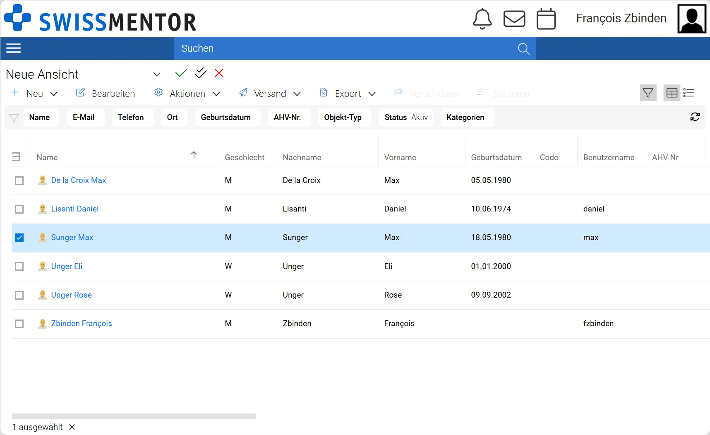Toggle the filter funnel button
This screenshot has height=435, width=710.
pos(648,93)
